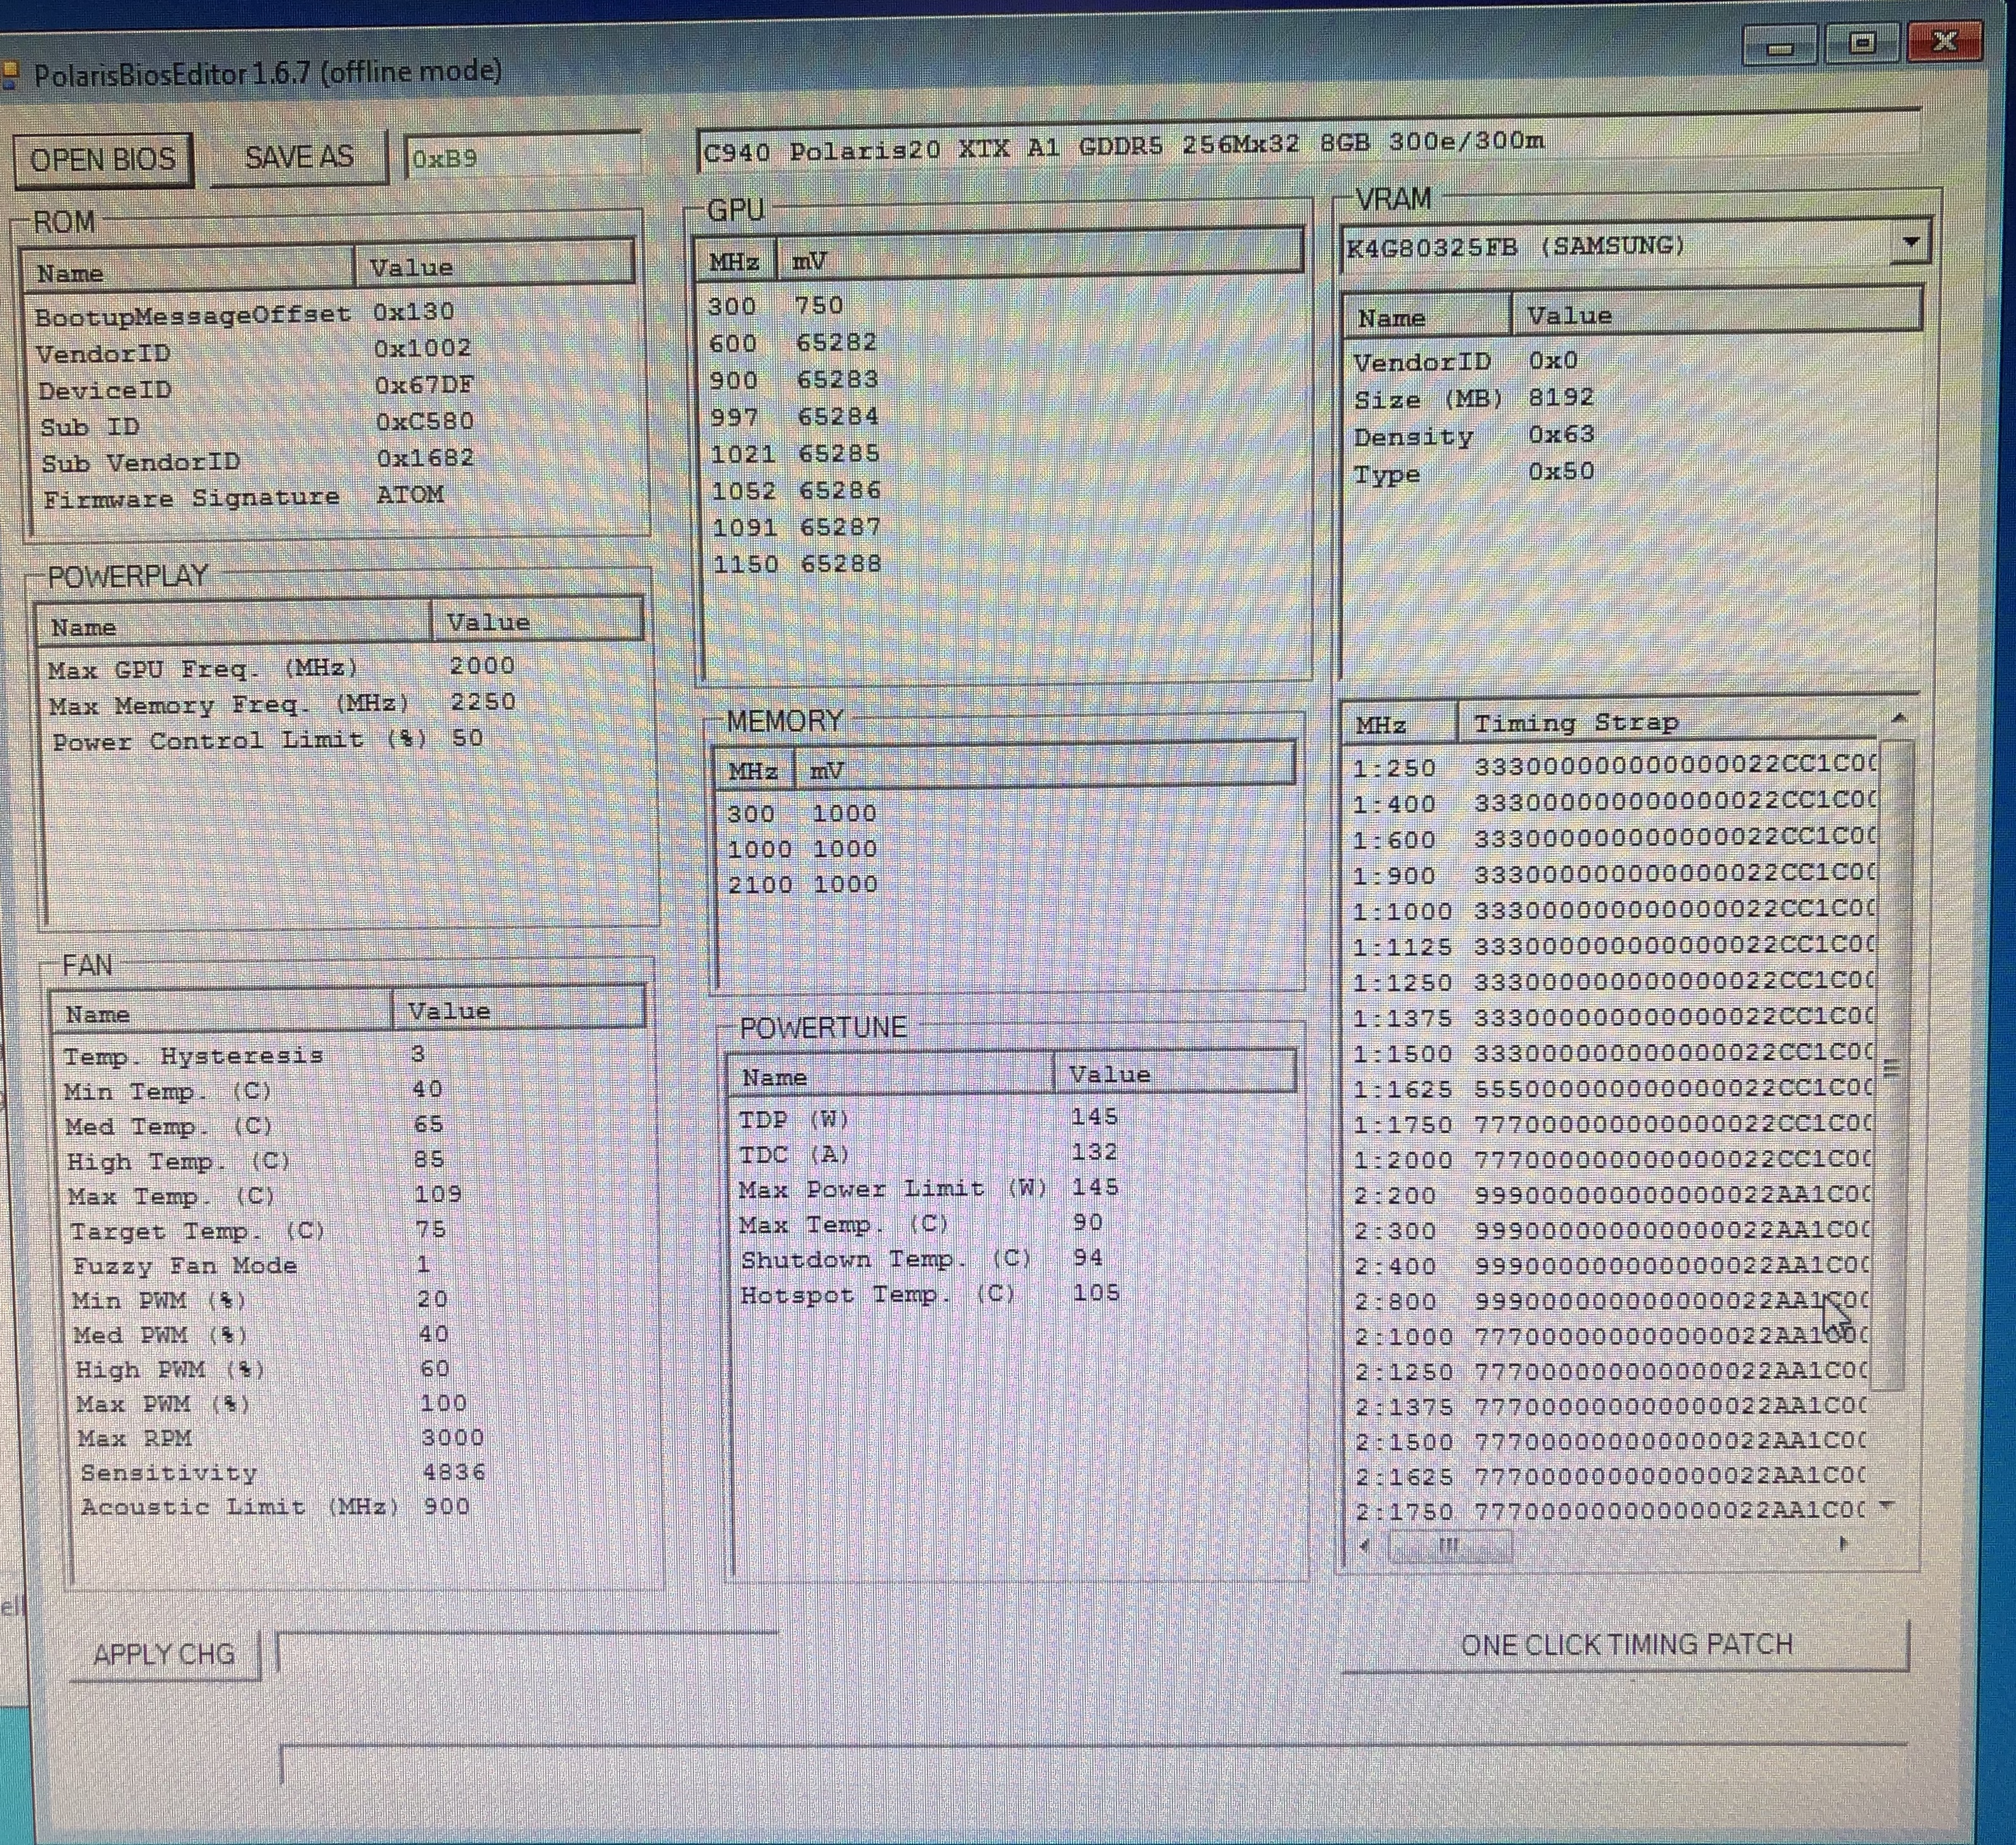Click the PolarisBiosEditor title bar icon

coord(11,75)
